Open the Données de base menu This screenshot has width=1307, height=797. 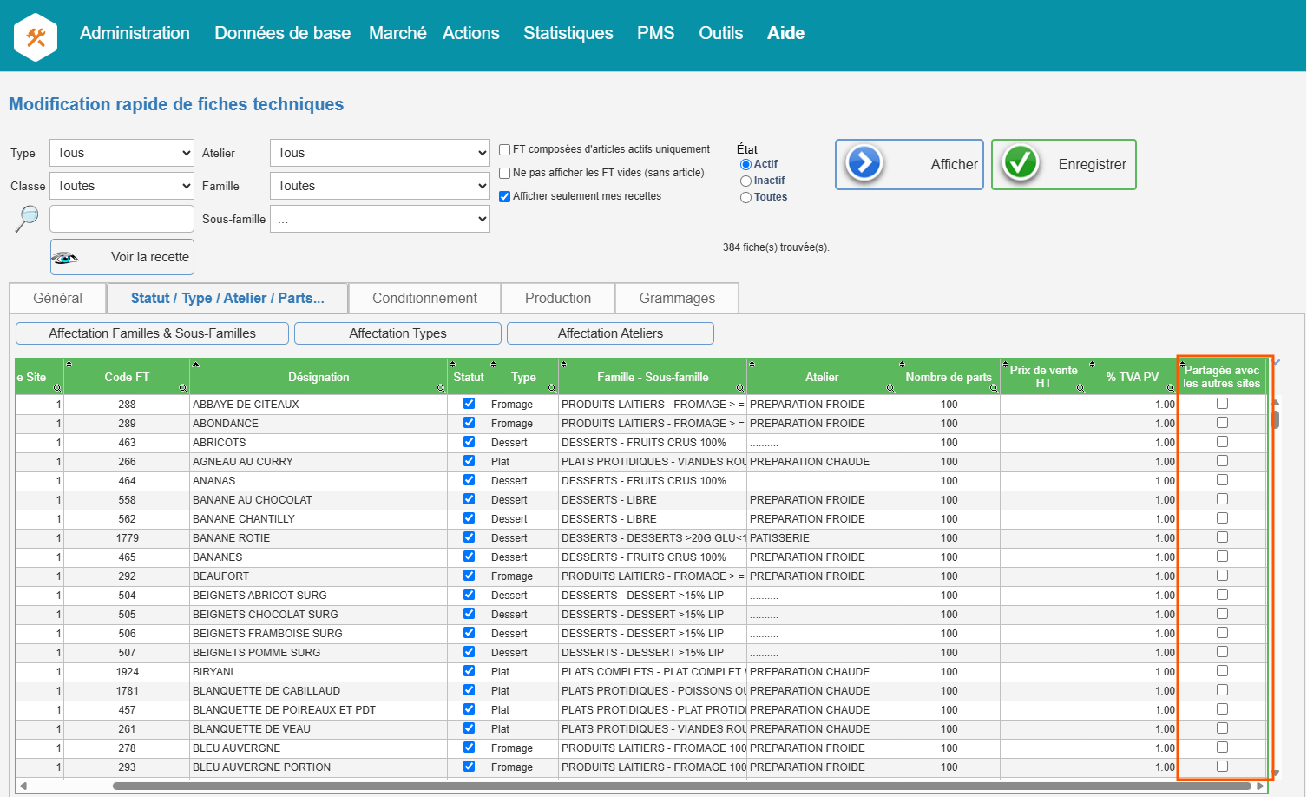click(283, 33)
